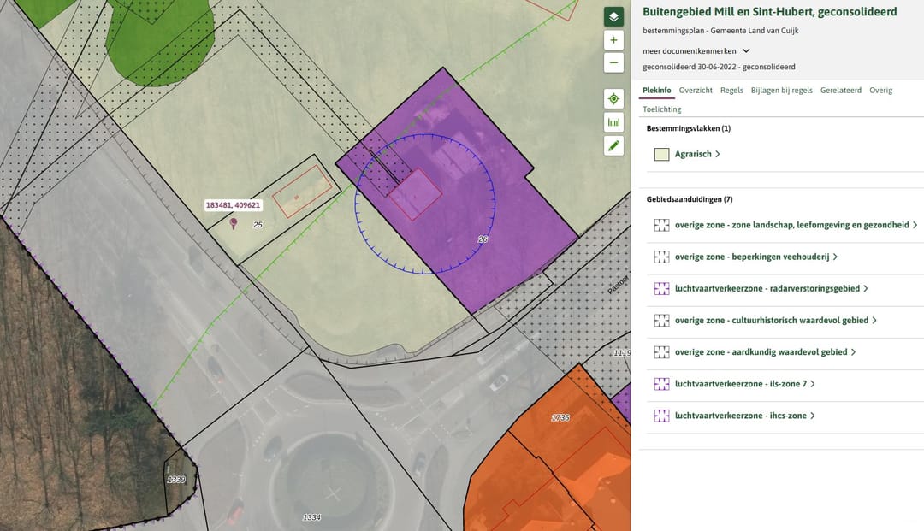Open cultuurhistorisch waardevol gebied details

pos(776,321)
